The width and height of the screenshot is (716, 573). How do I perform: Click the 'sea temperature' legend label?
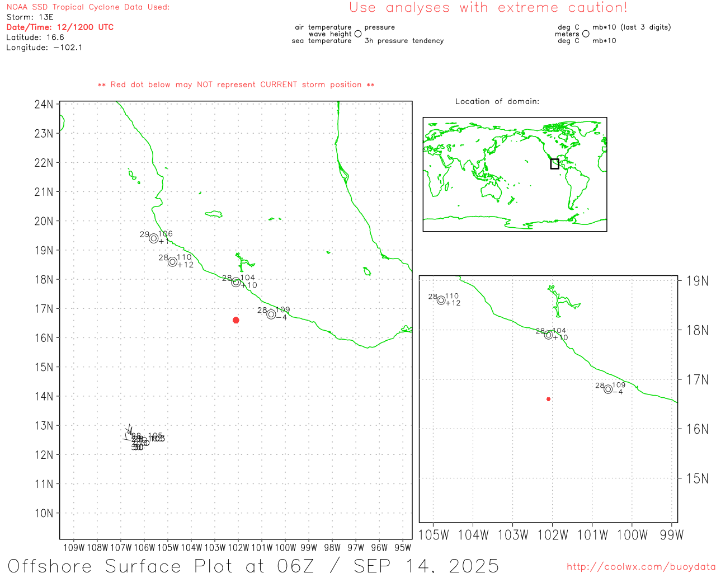pyautogui.click(x=322, y=41)
